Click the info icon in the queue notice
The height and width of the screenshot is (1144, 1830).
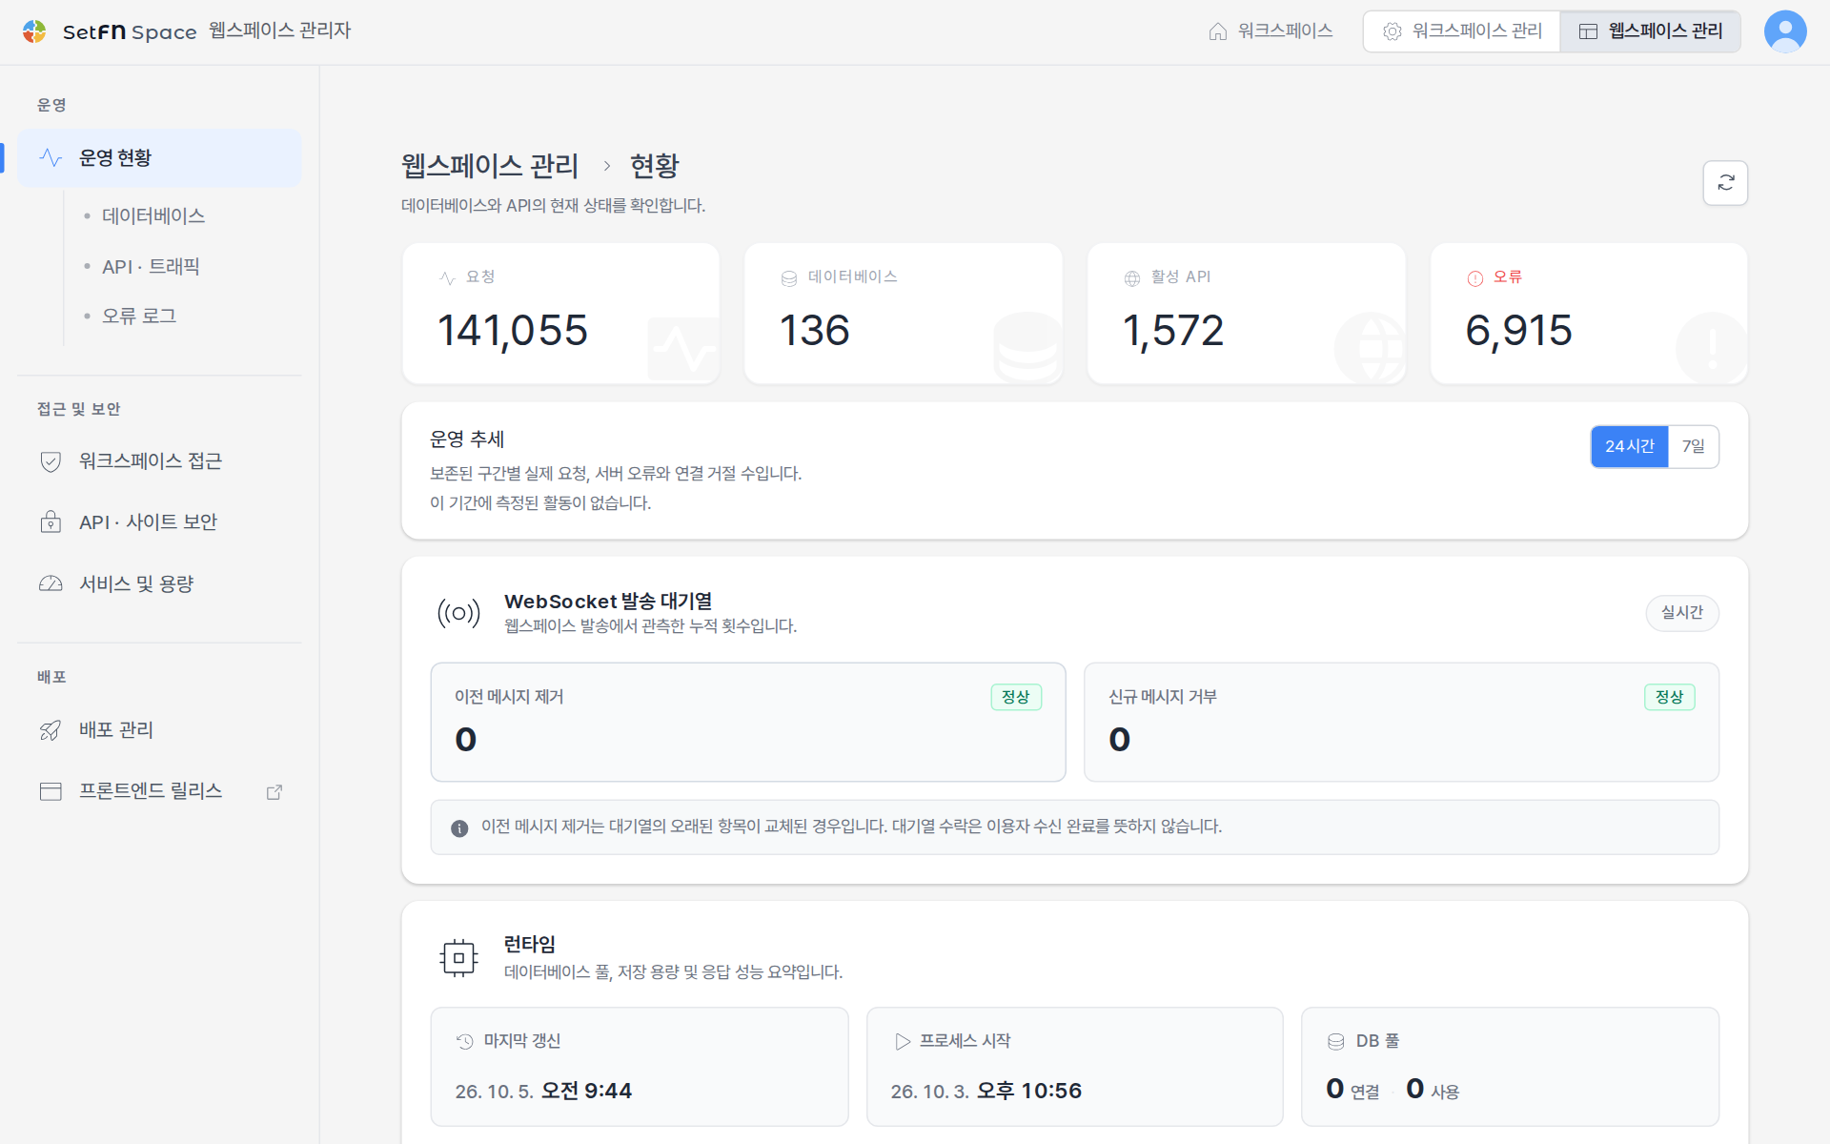click(x=459, y=827)
